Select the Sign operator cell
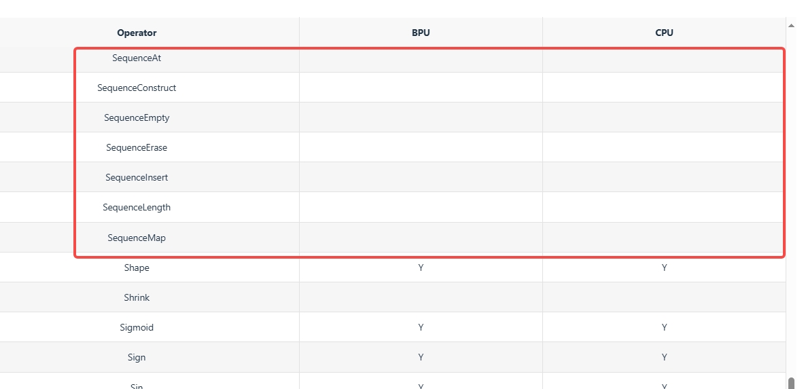806x389 pixels. point(137,358)
